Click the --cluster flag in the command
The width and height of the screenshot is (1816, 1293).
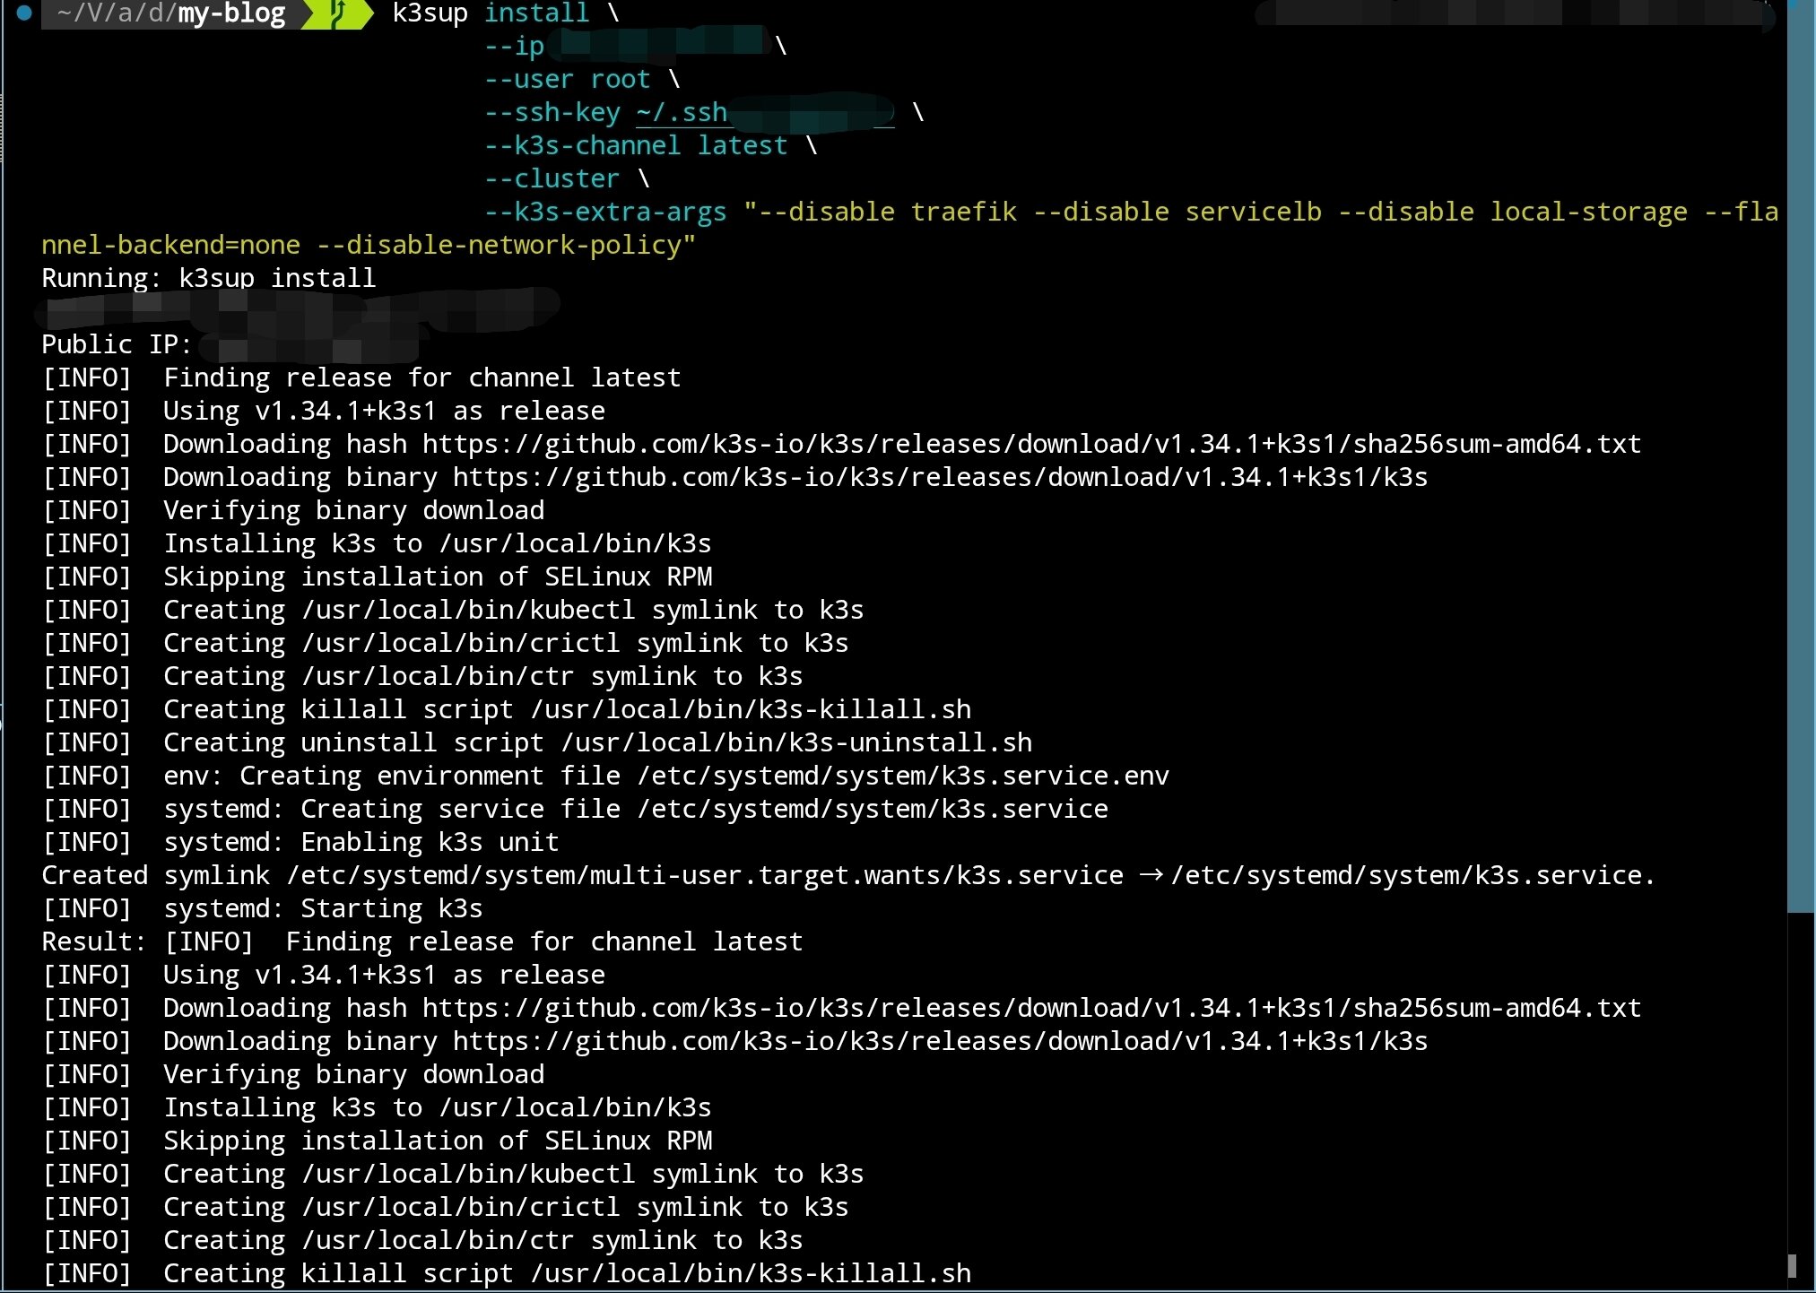[552, 179]
